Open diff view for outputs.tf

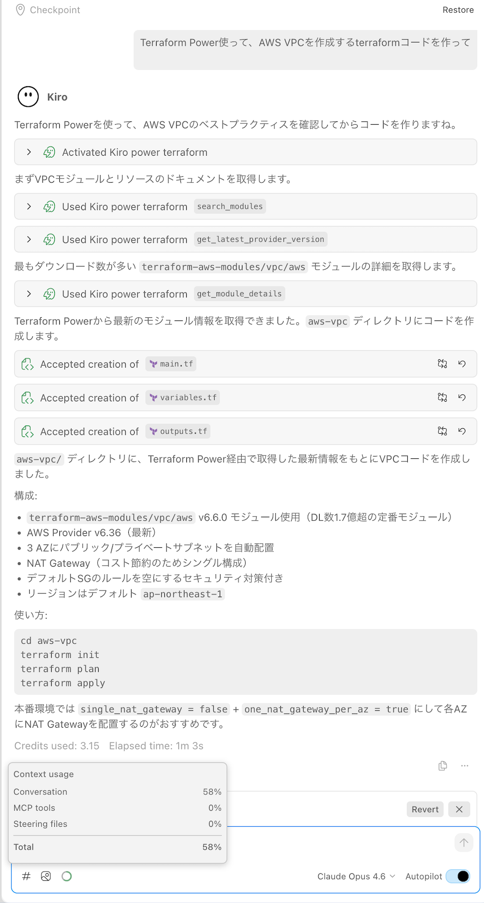click(x=442, y=431)
